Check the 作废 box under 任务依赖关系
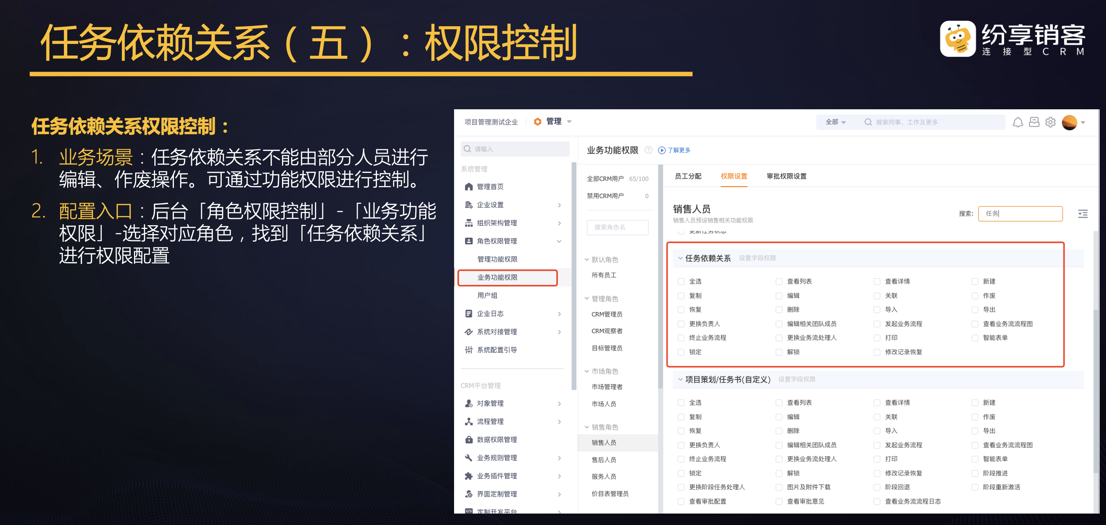The width and height of the screenshot is (1106, 525). tap(975, 296)
